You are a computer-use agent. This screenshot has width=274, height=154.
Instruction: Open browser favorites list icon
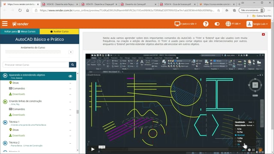coord(227,10)
